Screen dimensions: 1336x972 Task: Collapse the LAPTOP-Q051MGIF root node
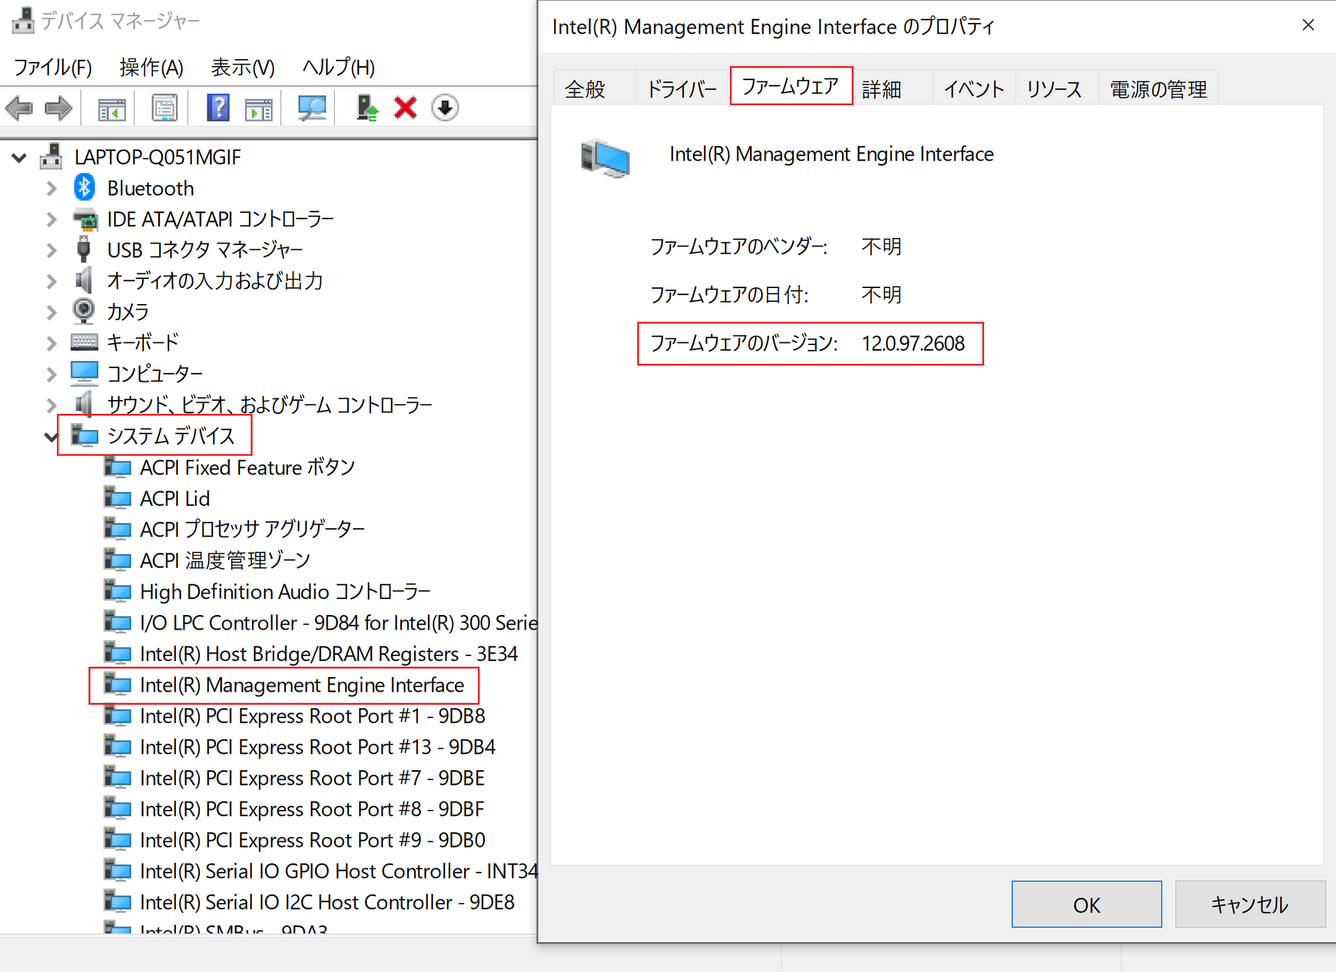(19, 157)
